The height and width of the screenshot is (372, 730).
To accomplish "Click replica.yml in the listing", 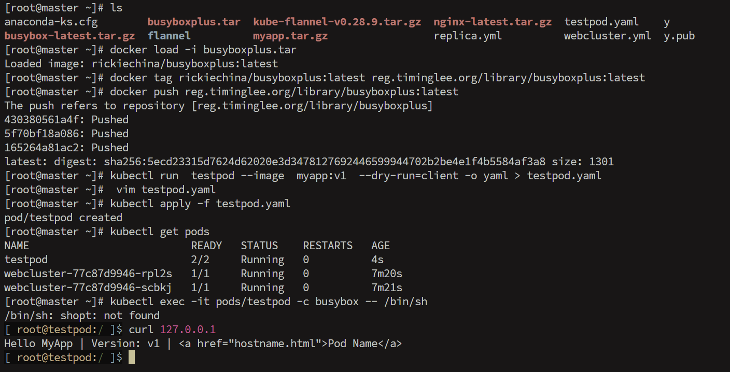I will tap(468, 36).
